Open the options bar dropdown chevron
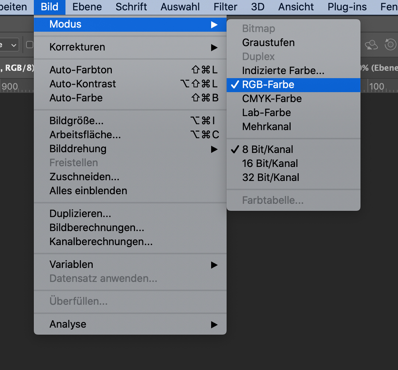The width and height of the screenshot is (398, 370). [14, 45]
